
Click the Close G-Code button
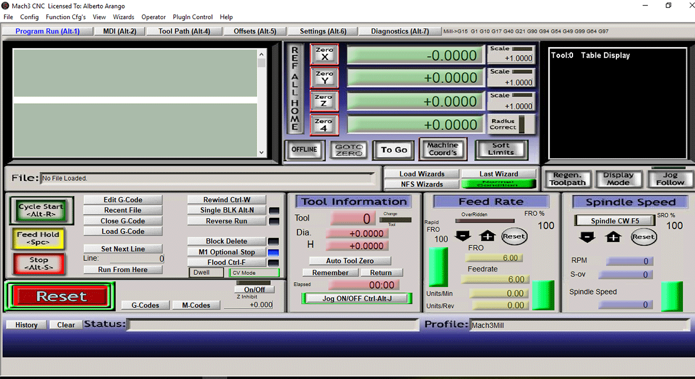pyautogui.click(x=123, y=221)
